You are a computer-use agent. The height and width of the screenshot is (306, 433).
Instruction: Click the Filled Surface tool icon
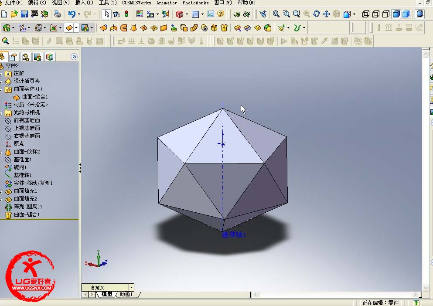pos(154,27)
